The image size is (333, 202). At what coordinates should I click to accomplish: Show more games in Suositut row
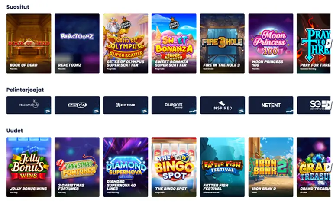point(328,43)
